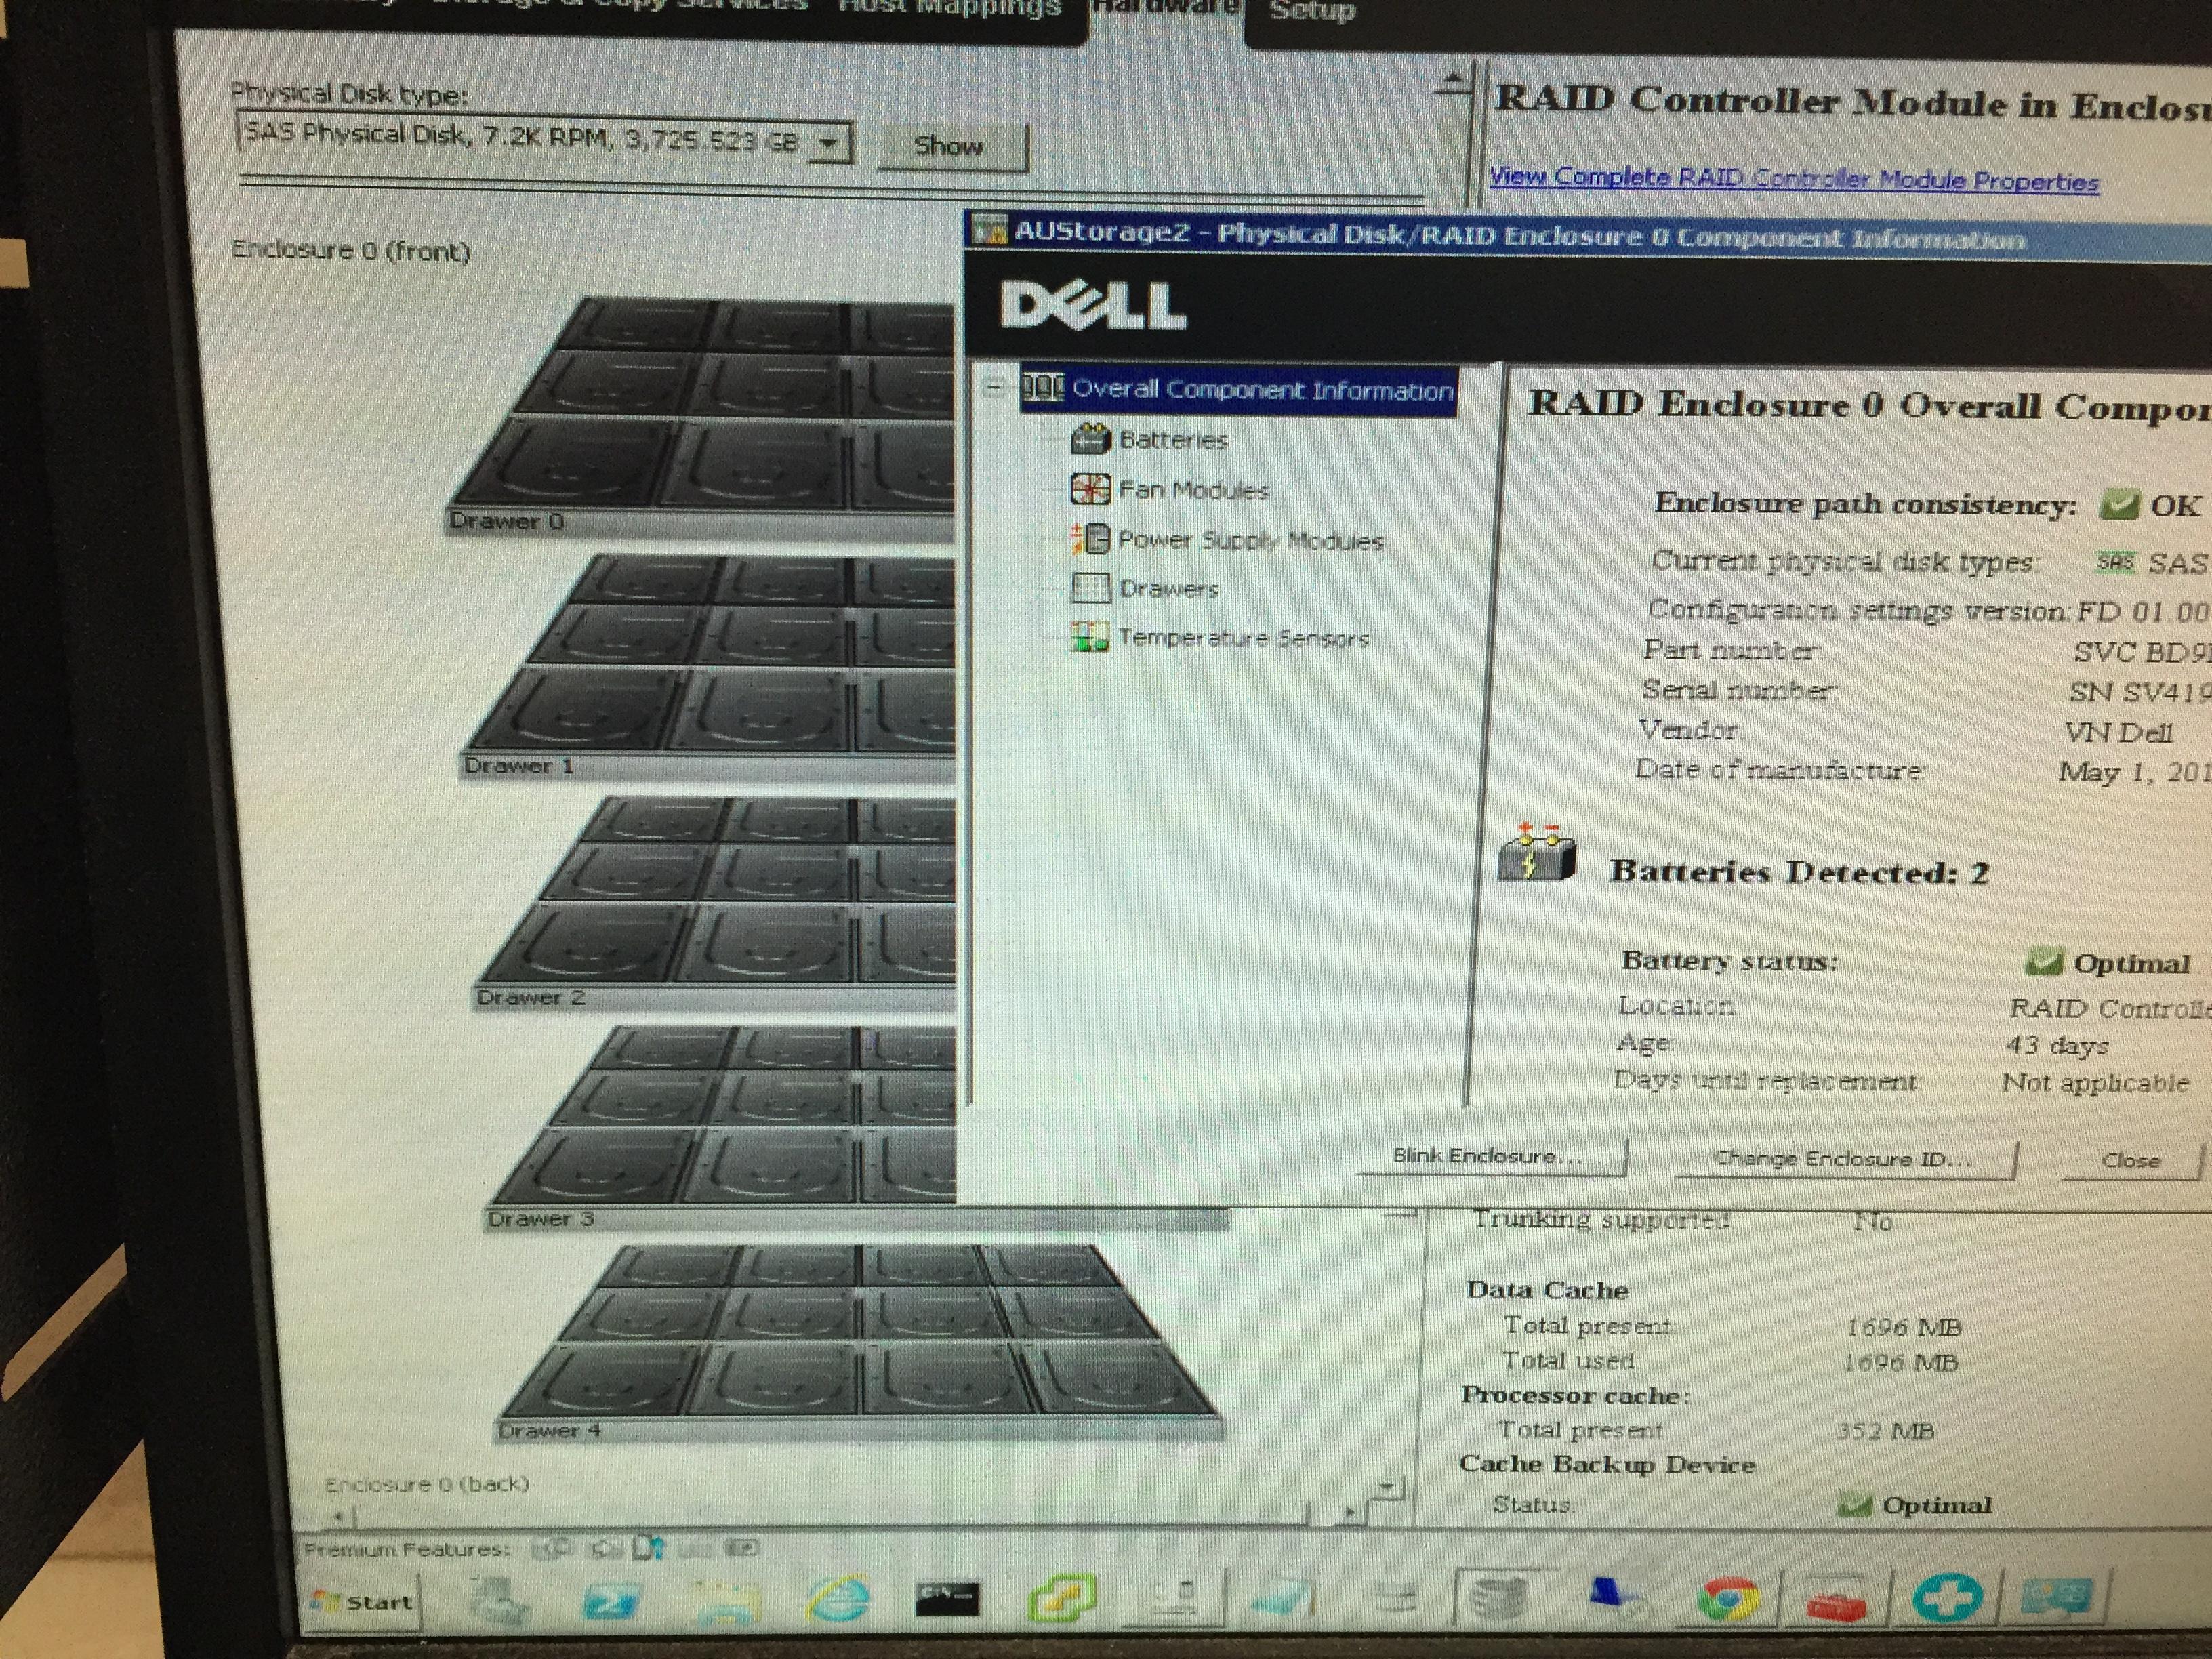The height and width of the screenshot is (1659, 2212).
Task: Click the Show button
Action: [x=949, y=147]
